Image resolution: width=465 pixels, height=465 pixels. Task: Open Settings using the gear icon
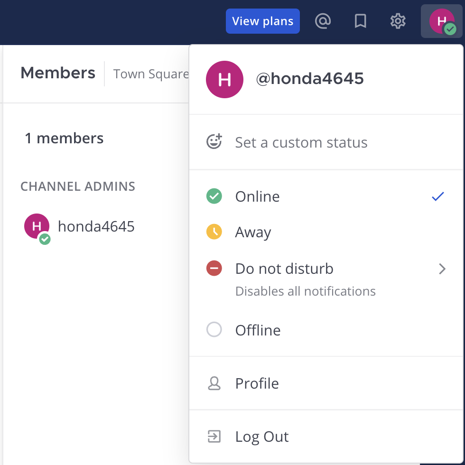click(x=398, y=21)
